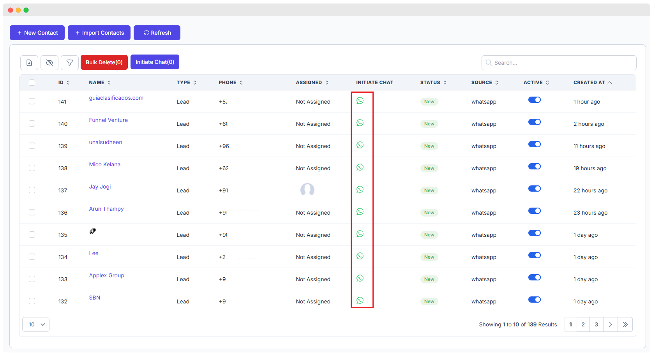The width and height of the screenshot is (653, 356).
Task: Focus the Search input field
Action: click(x=559, y=63)
